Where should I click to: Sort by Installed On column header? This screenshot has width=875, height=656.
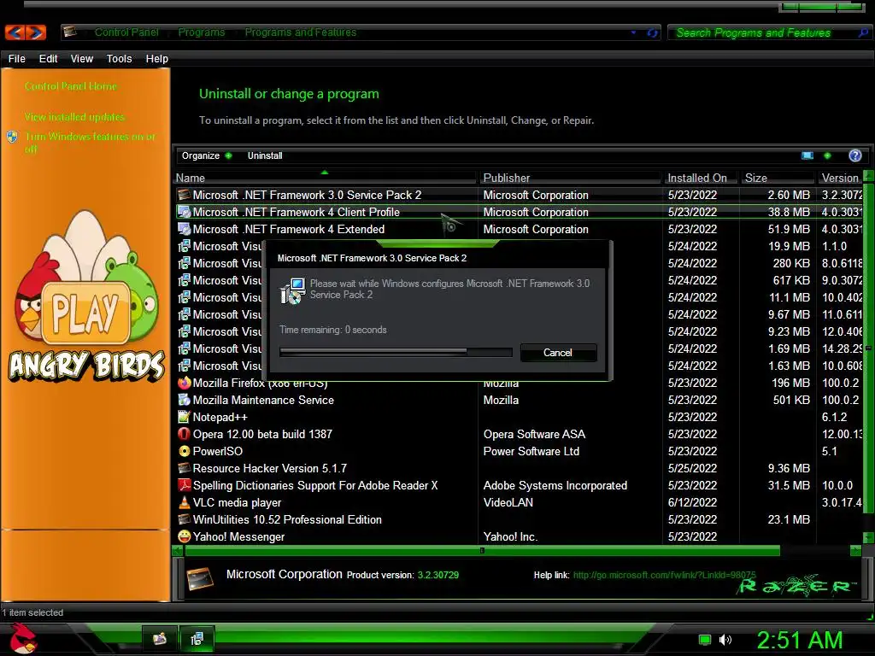coord(702,178)
